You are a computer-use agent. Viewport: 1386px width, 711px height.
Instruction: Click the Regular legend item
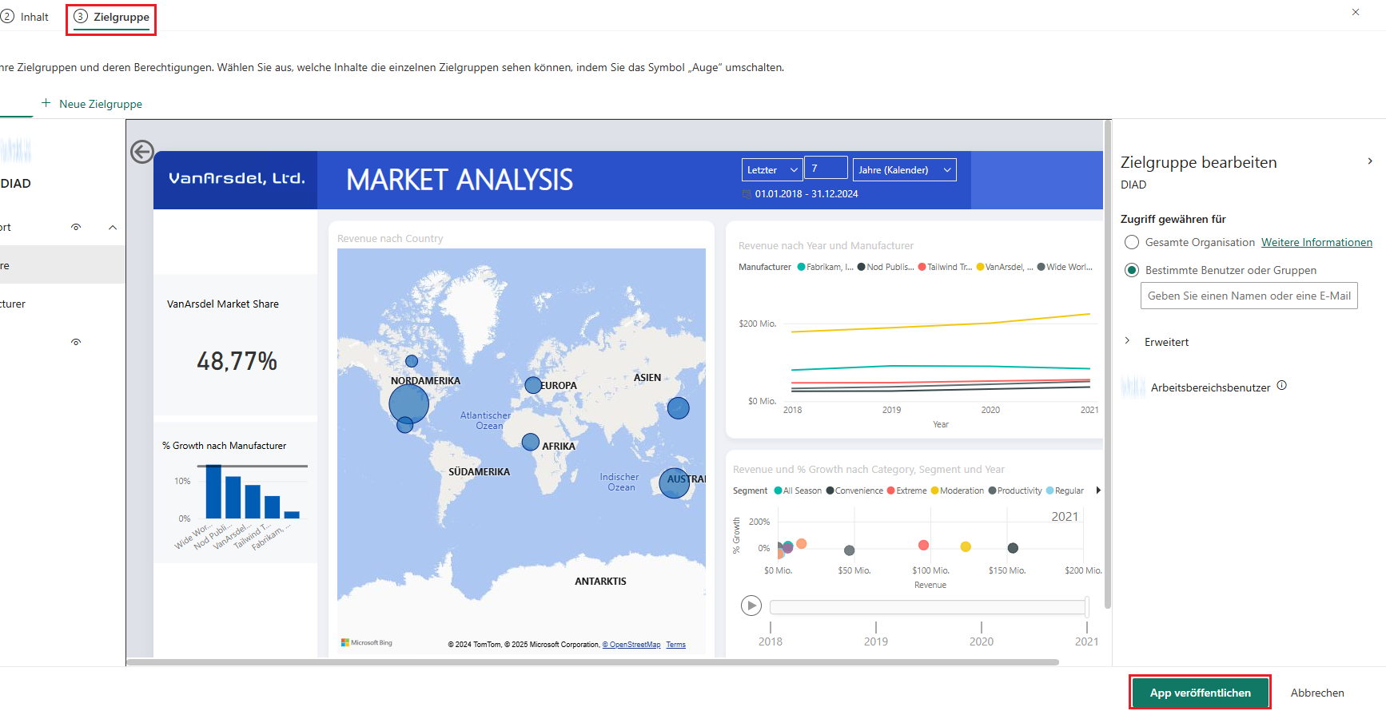click(x=1065, y=491)
